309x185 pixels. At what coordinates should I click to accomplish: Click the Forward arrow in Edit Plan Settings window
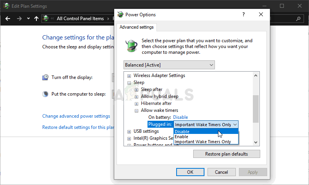tap(19, 19)
